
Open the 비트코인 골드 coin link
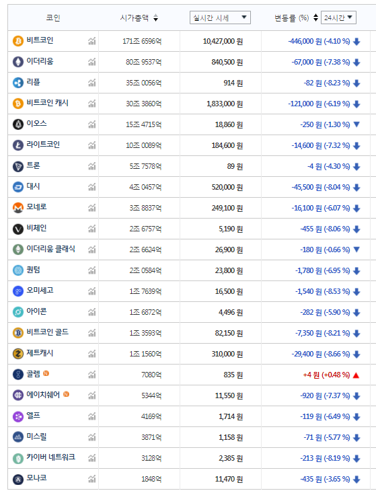point(48,332)
